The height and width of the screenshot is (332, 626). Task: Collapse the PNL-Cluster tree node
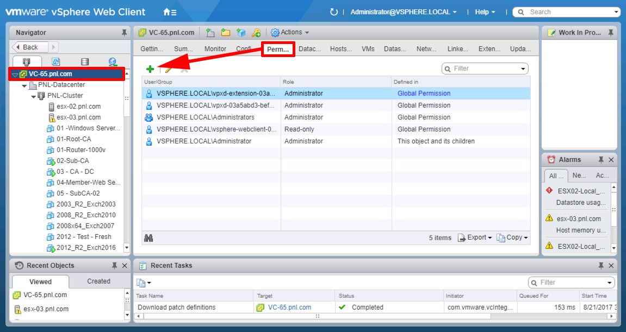(34, 96)
